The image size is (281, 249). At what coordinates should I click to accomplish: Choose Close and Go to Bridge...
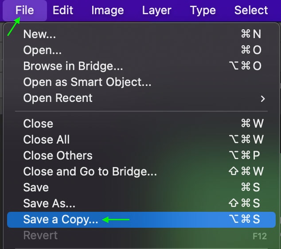(141, 171)
